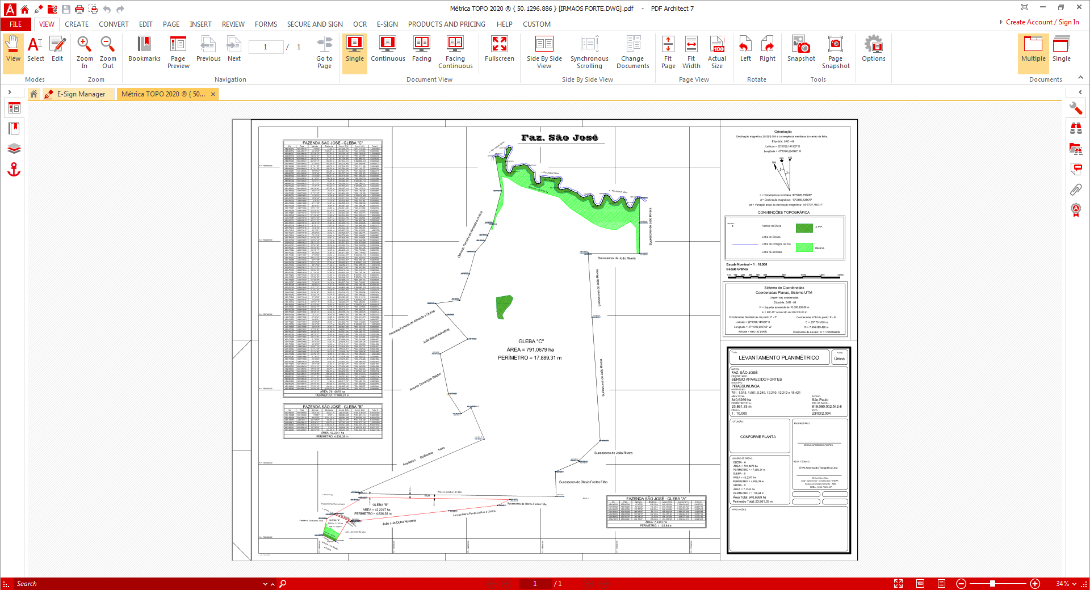Image resolution: width=1090 pixels, height=590 pixels.
Task: Open the SECURE AND SIGN ribbon tab
Action: 315,24
